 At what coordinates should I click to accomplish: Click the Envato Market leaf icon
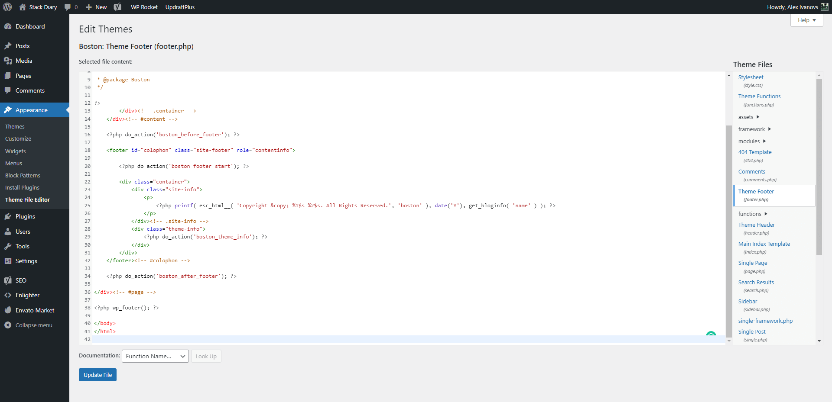[8, 310]
